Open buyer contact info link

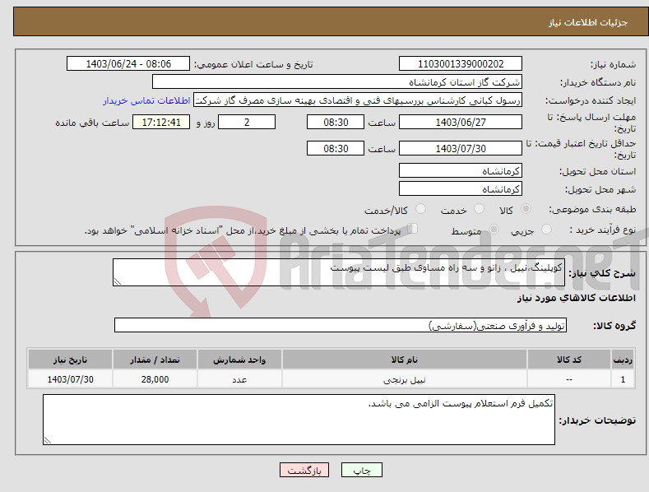point(146,100)
